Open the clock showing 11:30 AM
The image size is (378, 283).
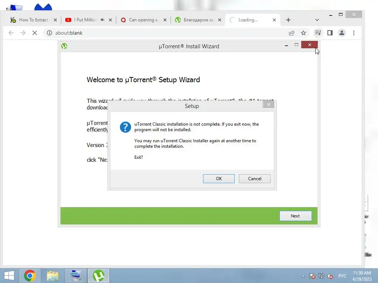pos(362,276)
